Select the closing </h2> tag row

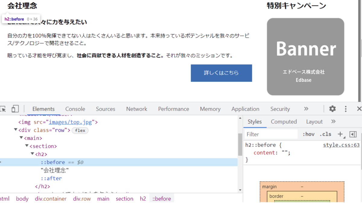43,186
